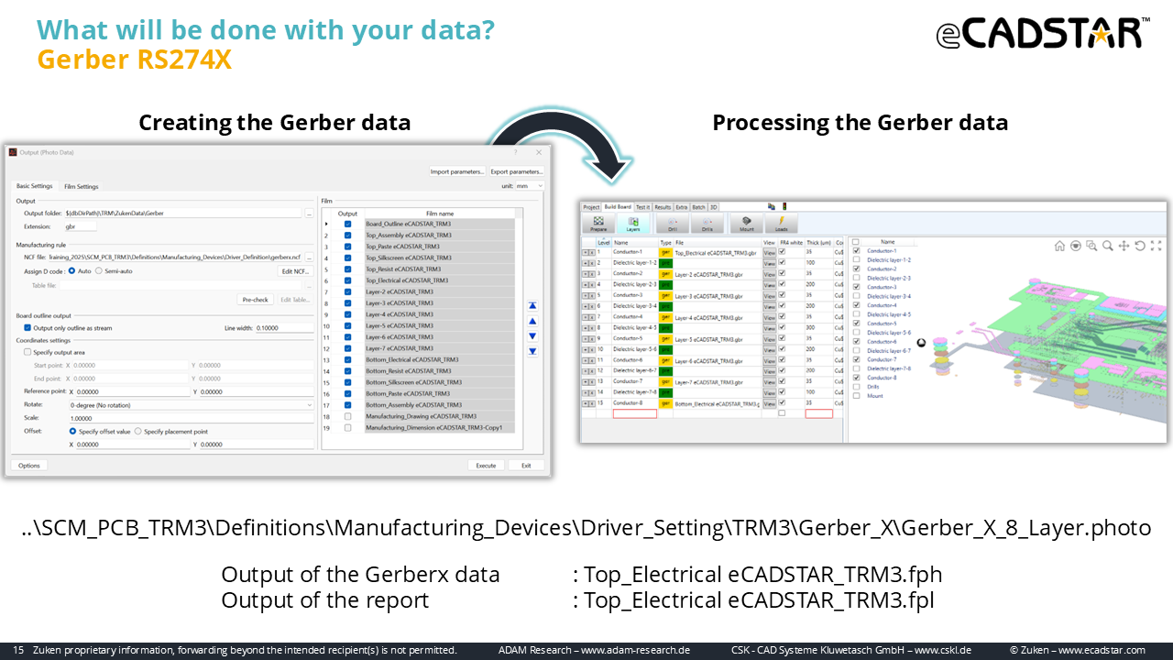This screenshot has width=1173, height=660.
Task: Click the move-to-top arrow beside Film list
Action: point(532,306)
